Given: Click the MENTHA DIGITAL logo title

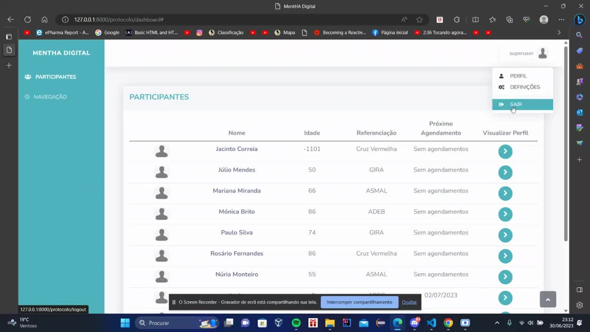Looking at the screenshot, I should click(x=61, y=53).
